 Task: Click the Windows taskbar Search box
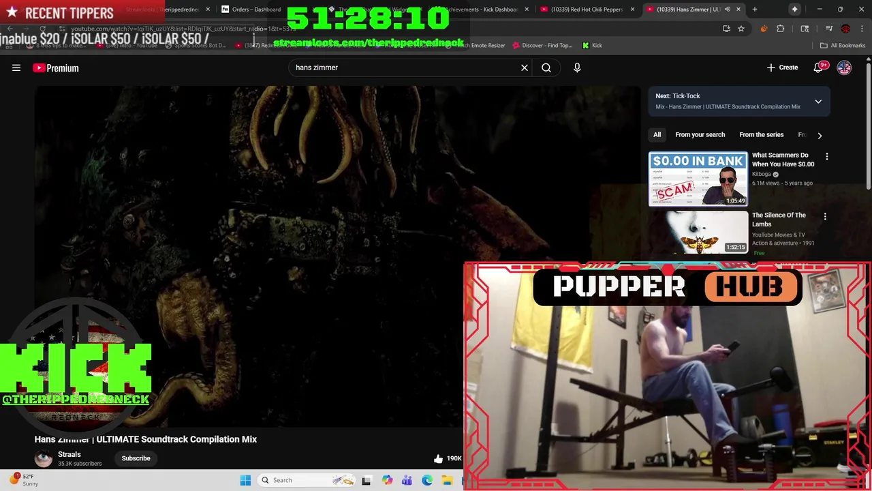click(x=307, y=480)
